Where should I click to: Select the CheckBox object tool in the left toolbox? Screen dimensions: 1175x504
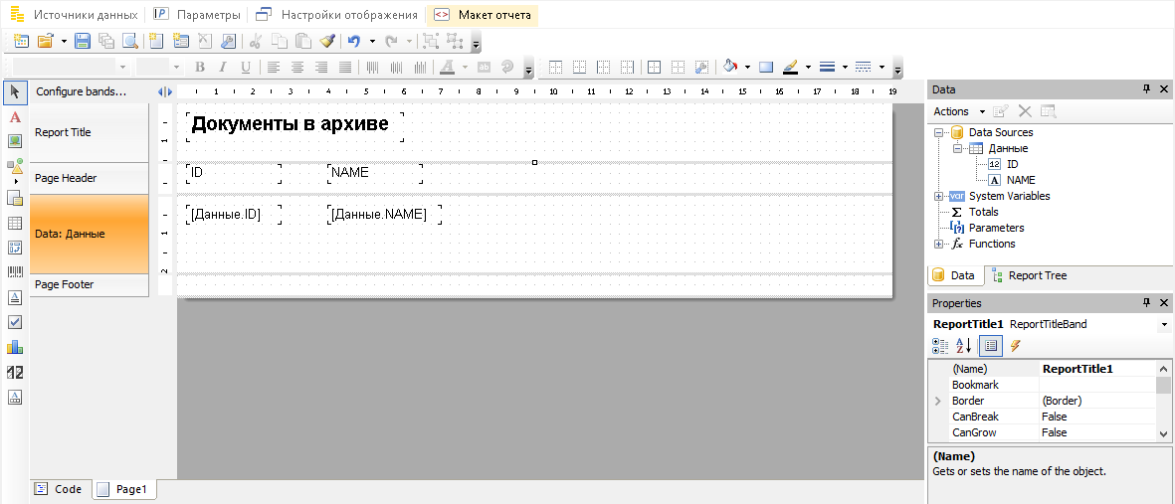click(x=15, y=322)
